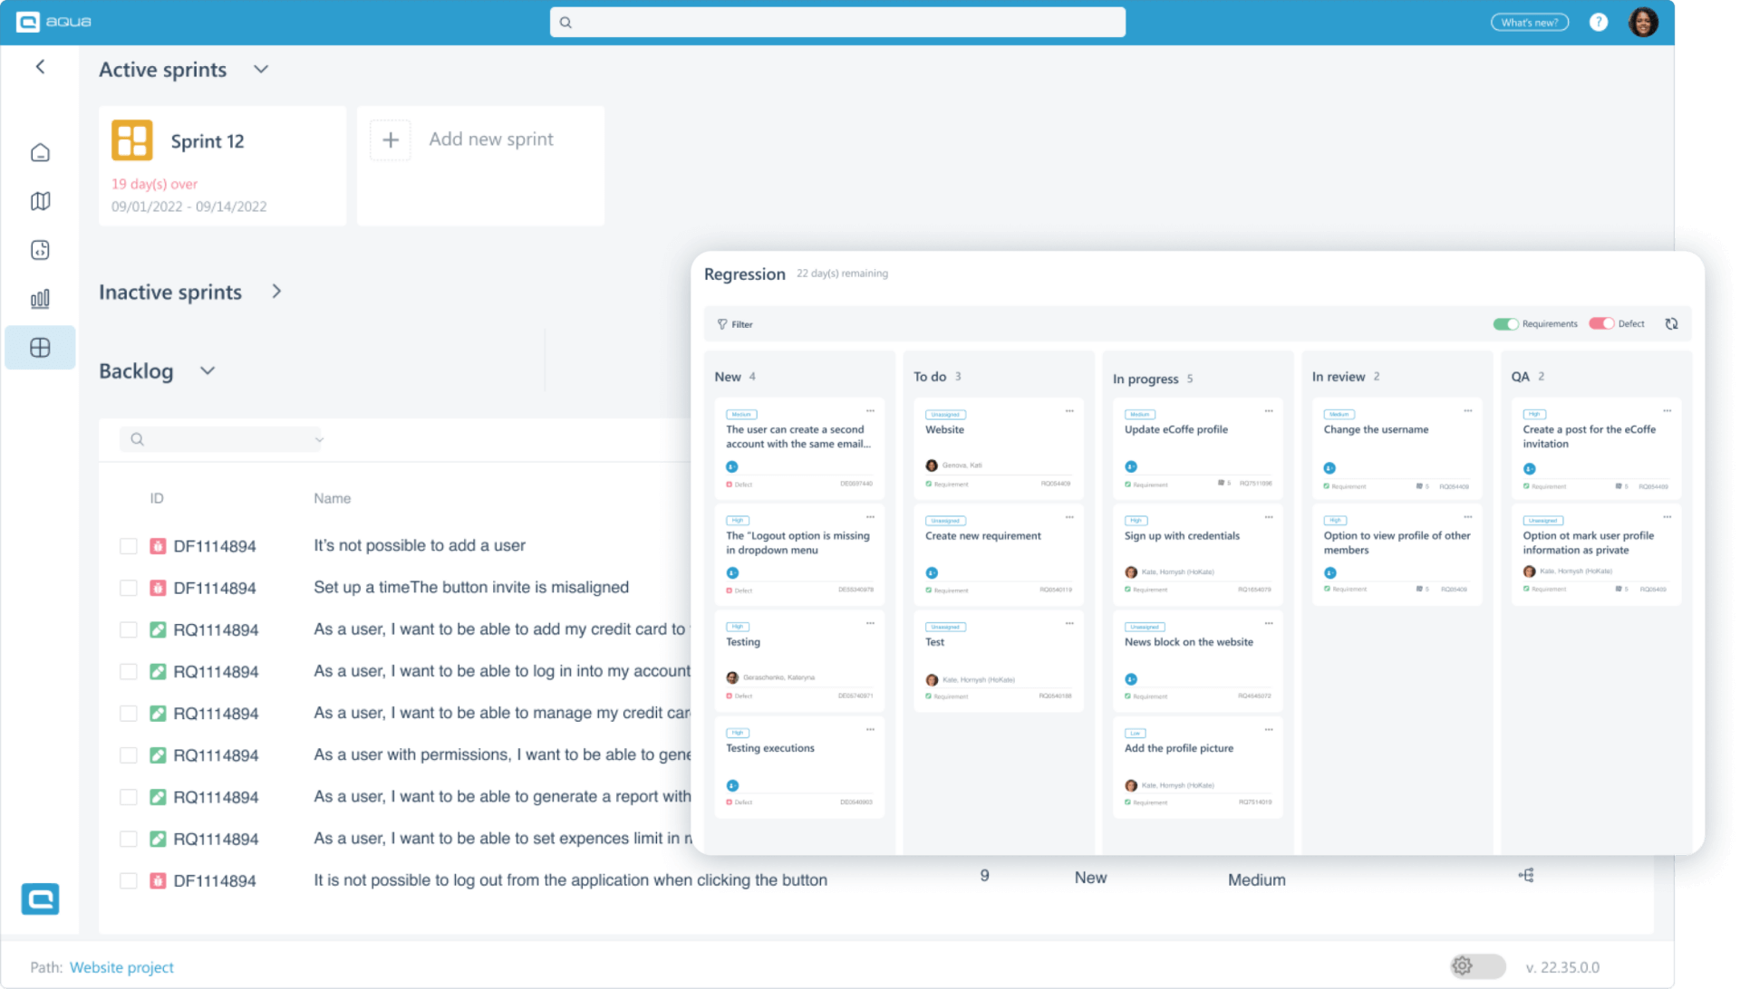Open the 'Website project' path link
This screenshot has height=989, width=1740.
pyautogui.click(x=121, y=967)
